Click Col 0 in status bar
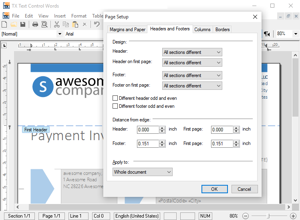This screenshot has height=220, width=300. click(x=101, y=216)
